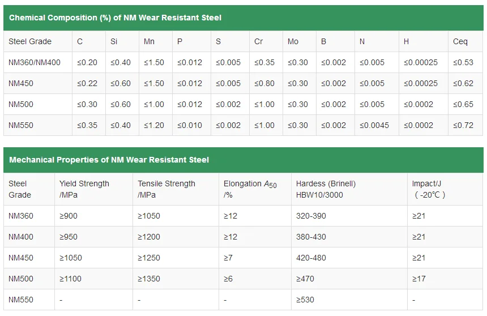The height and width of the screenshot is (316, 487).
Task: Select the 320-390 hardness value cell
Action: coord(311,216)
